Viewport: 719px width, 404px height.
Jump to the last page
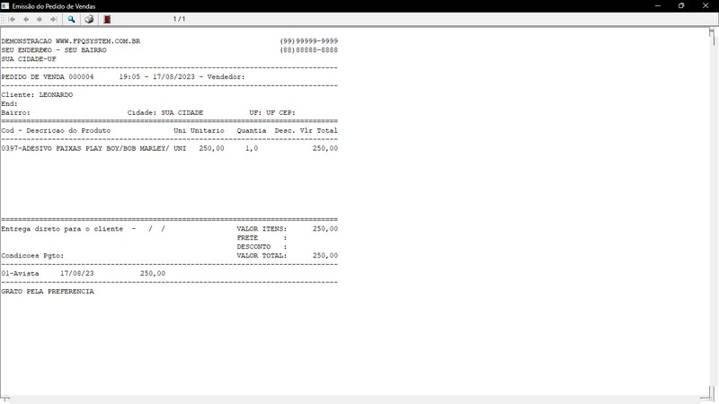(x=54, y=19)
